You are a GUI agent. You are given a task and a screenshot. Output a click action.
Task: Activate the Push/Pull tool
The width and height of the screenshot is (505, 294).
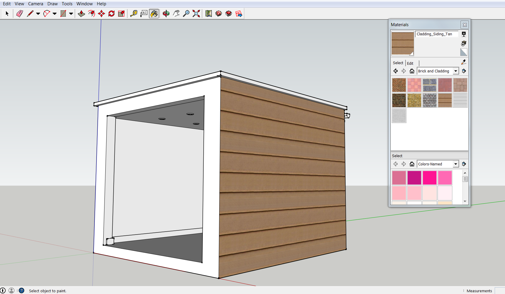tap(82, 14)
